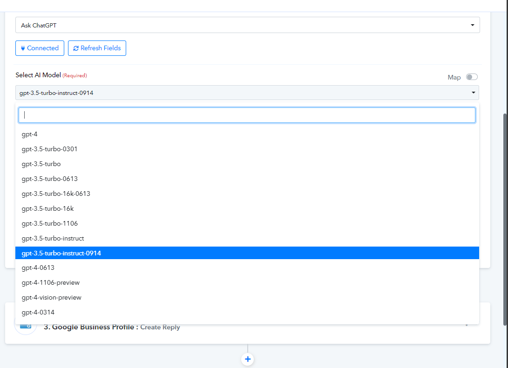This screenshot has height=368, width=508.
Task: Open the Google Business Profile step
Action: point(112,327)
